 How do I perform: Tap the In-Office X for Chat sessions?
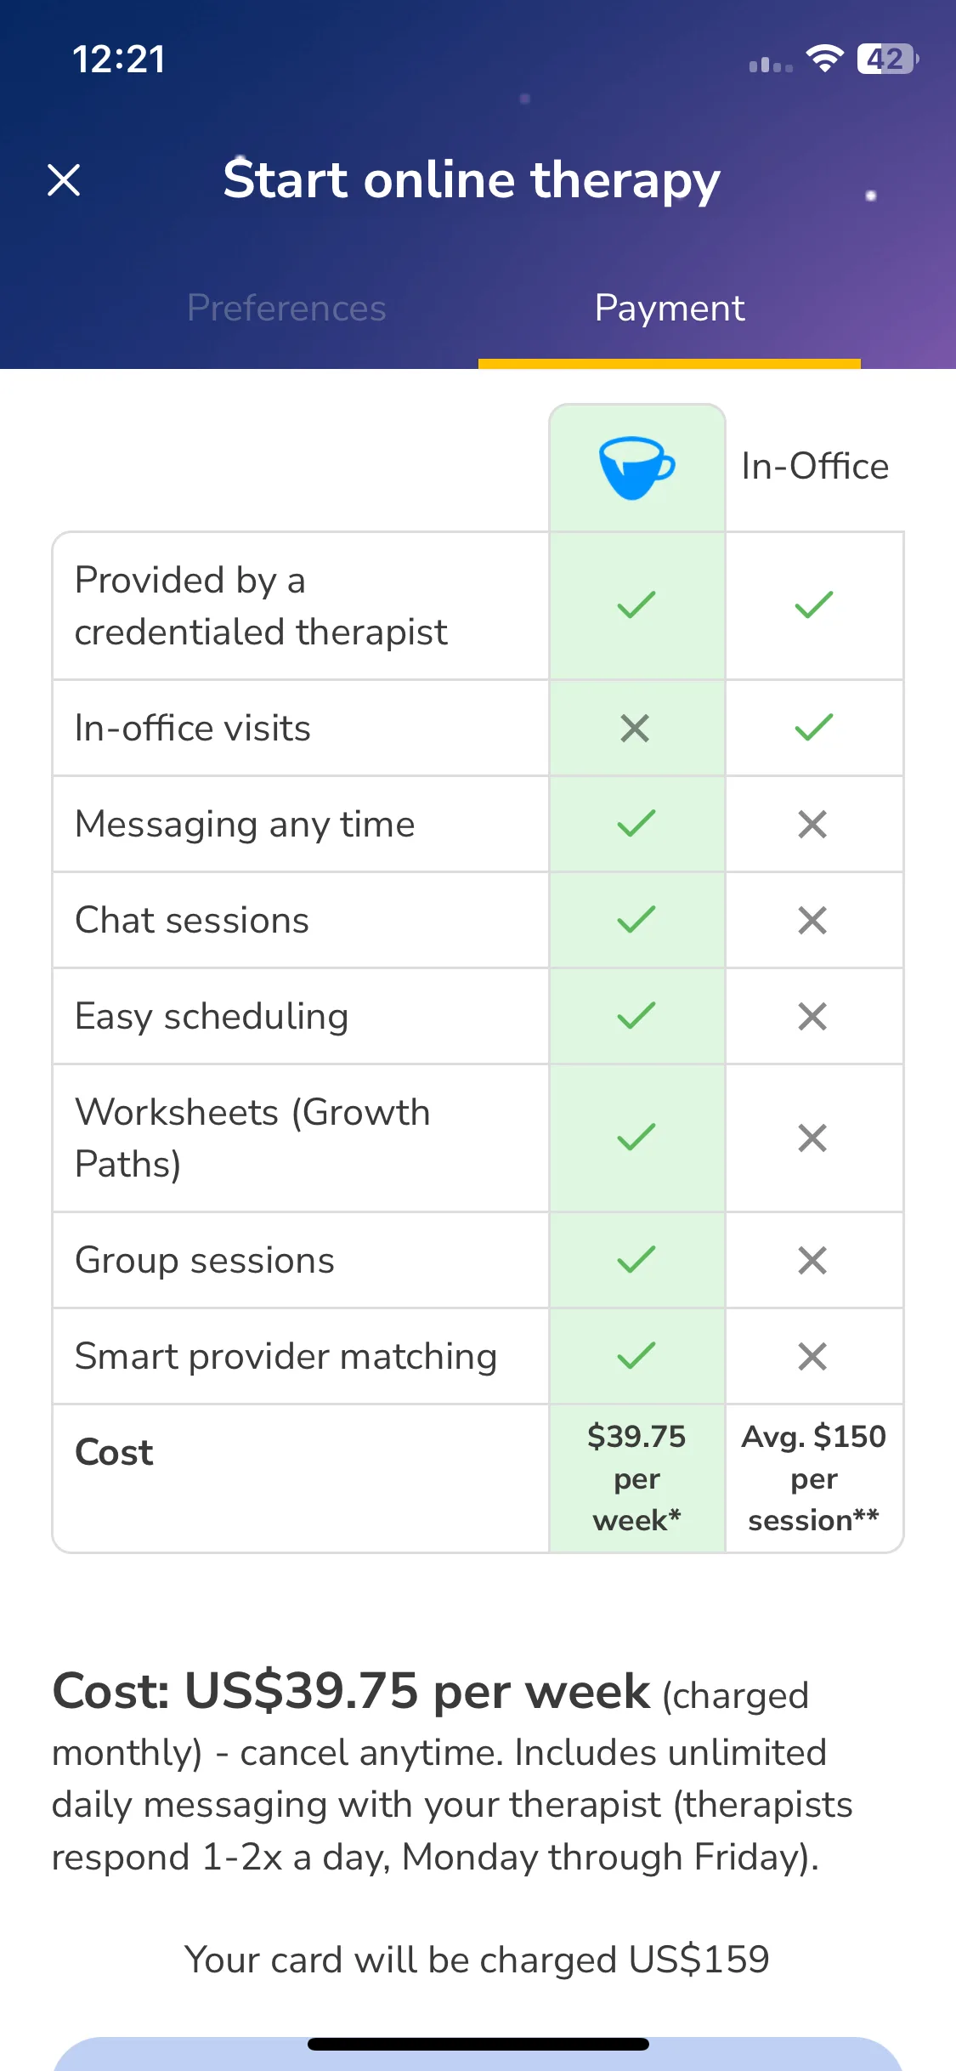click(x=812, y=920)
